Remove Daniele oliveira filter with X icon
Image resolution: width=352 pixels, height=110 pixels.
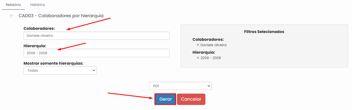(x=198, y=45)
